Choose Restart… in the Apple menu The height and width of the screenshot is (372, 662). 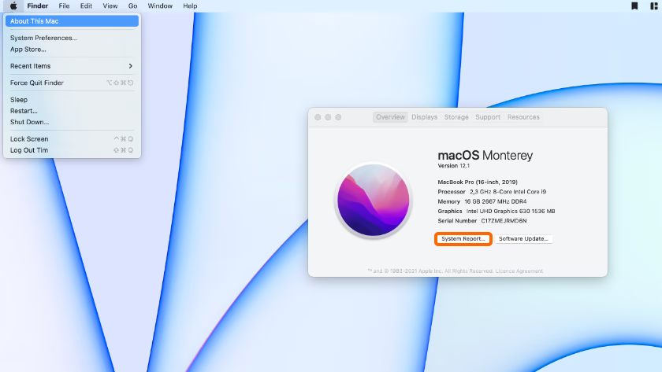pos(72,111)
